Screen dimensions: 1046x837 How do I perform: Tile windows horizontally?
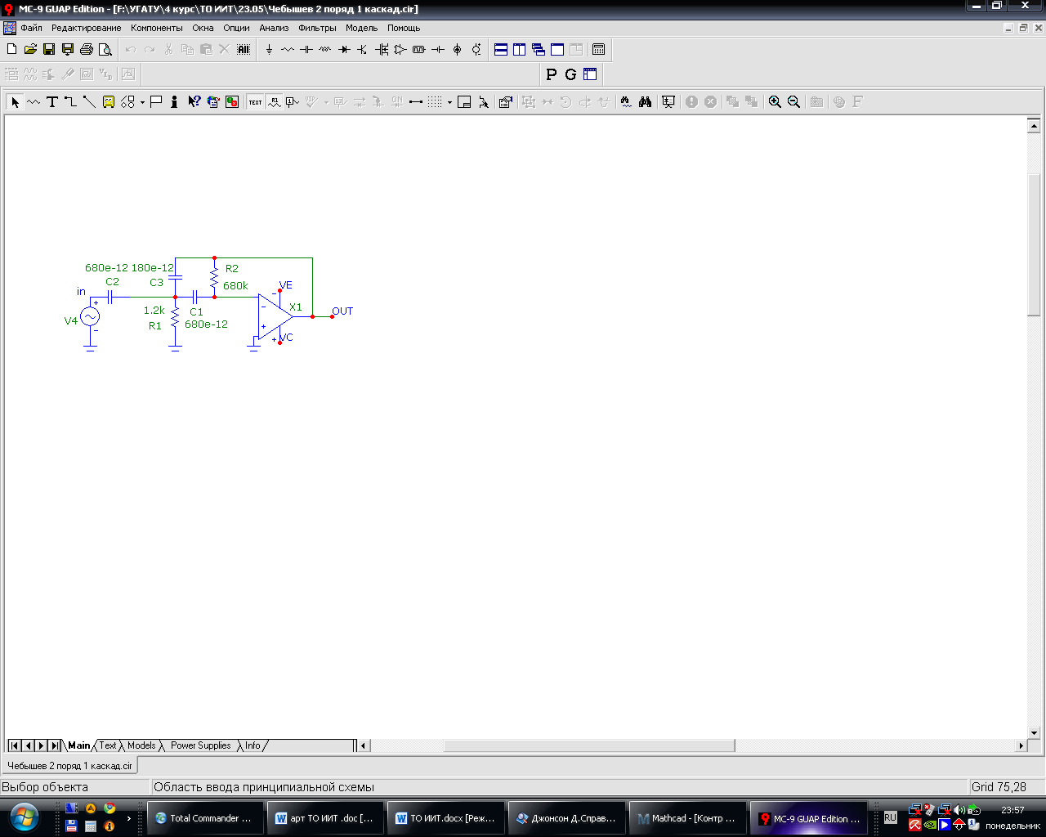click(501, 49)
